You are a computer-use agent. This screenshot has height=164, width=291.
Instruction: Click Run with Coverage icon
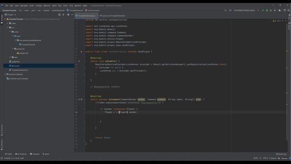pos(271,10)
